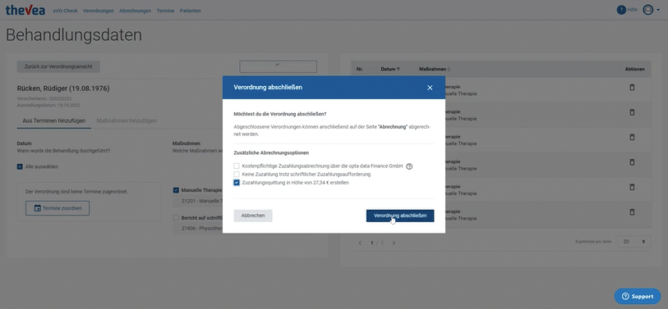Open Support chat button

click(638, 296)
